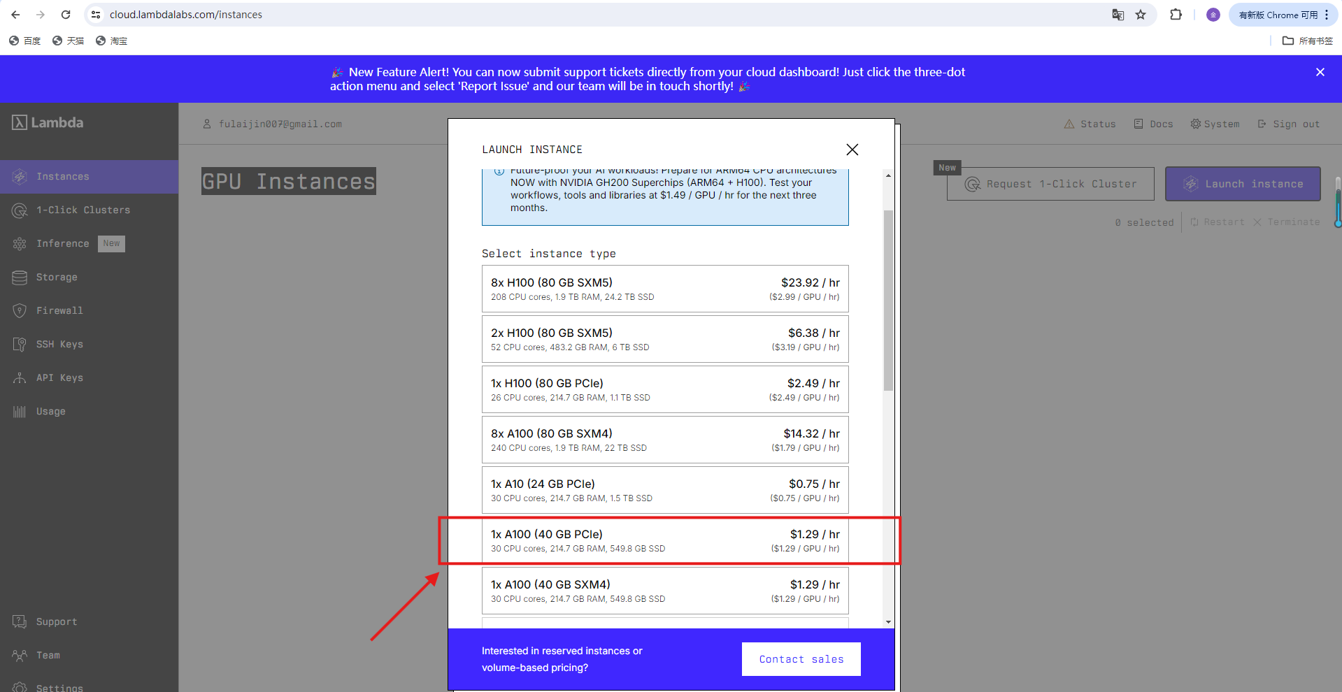
Task: Open the Chrome profile avatar
Action: pos(1213,15)
